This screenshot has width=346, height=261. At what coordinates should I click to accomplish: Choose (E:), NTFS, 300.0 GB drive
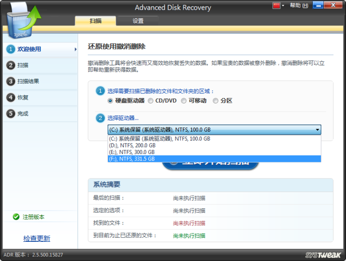[x=214, y=152]
